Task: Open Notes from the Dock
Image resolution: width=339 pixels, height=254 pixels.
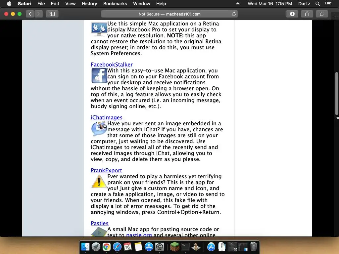Action: click(x=138, y=247)
